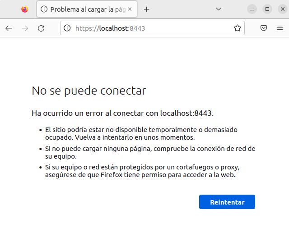Go forward with the forward arrow
This screenshot has width=289, height=228.
pos(25,28)
